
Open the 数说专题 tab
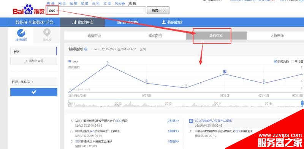click(x=128, y=22)
